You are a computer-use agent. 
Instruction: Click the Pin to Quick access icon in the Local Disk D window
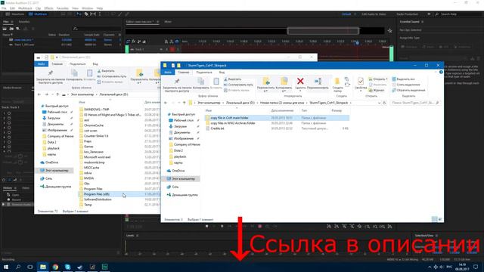click(x=51, y=73)
